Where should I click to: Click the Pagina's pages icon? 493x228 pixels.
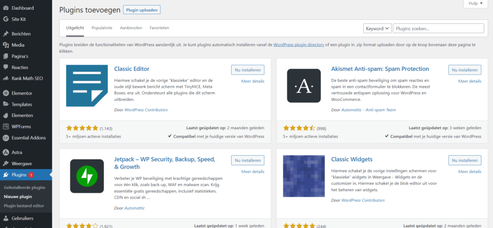(x=6, y=56)
